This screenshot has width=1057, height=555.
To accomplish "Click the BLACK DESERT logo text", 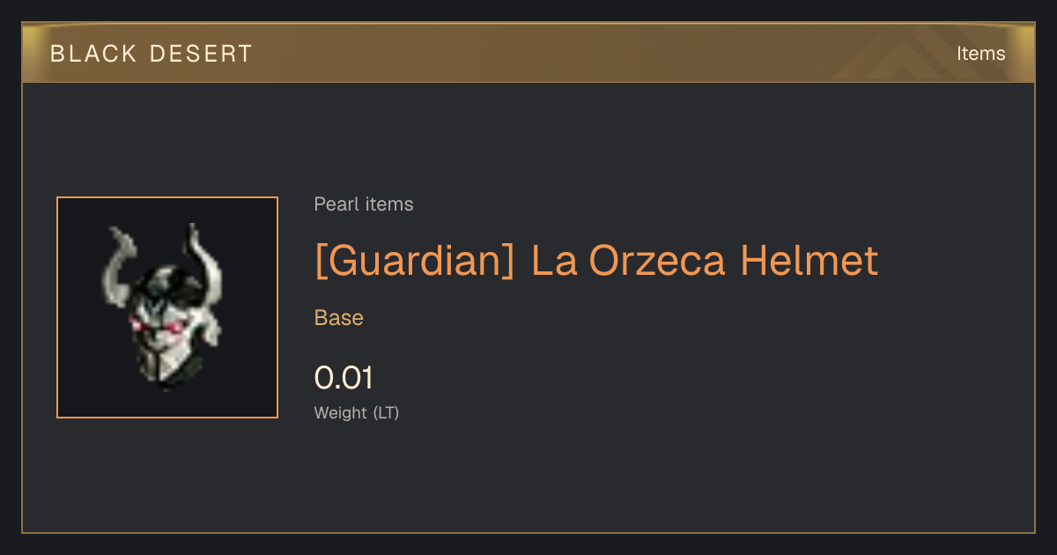I will pyautogui.click(x=151, y=54).
